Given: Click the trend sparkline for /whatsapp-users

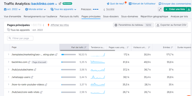Looking at the screenshot, I should (98, 77).
